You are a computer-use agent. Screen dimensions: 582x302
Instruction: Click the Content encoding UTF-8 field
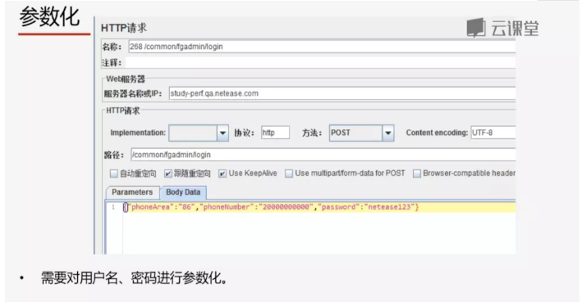(x=493, y=133)
